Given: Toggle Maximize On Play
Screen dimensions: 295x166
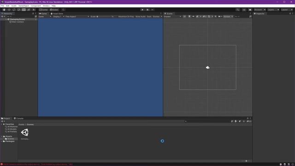Looking at the screenshot, I should [126, 17].
